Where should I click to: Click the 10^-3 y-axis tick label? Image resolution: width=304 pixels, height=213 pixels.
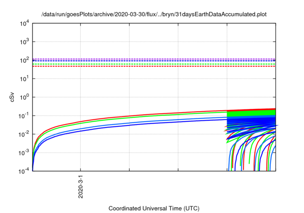coord(24,153)
